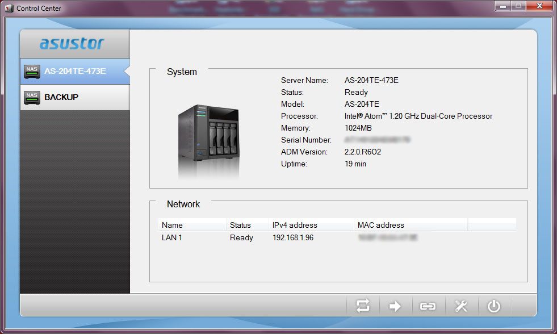Click Server Name value AS-204TE-473E

(371, 80)
